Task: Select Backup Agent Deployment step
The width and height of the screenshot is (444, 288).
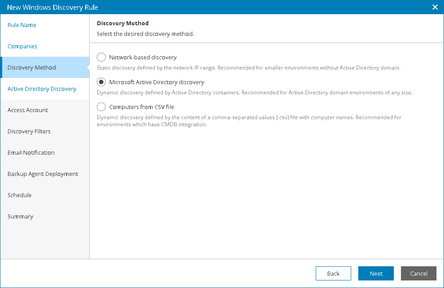Action: [x=43, y=174]
